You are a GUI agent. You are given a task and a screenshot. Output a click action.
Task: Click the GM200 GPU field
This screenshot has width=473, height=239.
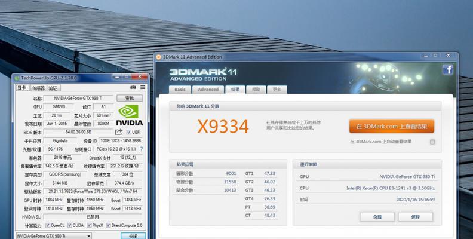point(59,107)
